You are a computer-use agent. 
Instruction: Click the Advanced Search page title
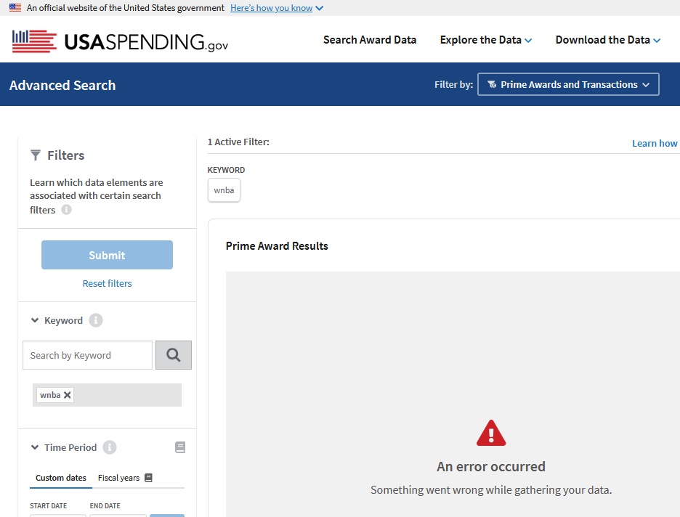pos(62,85)
